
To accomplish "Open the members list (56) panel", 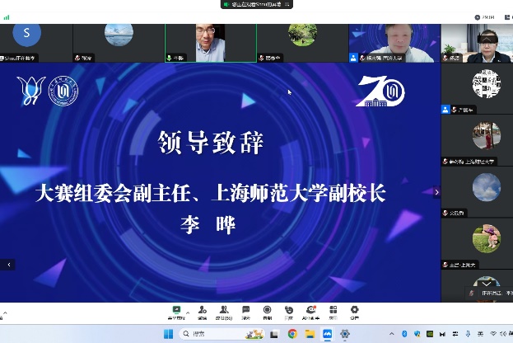I will (224, 312).
